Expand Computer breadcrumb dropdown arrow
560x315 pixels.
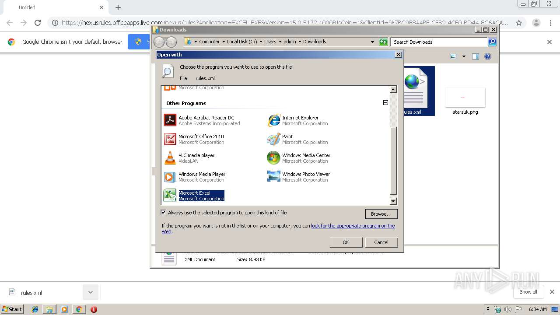click(x=223, y=42)
